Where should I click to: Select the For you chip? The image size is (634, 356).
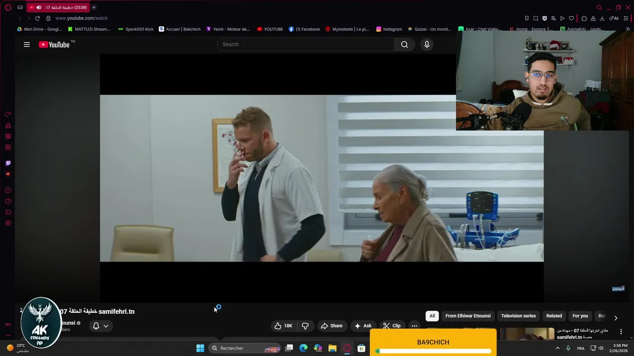coord(580,316)
